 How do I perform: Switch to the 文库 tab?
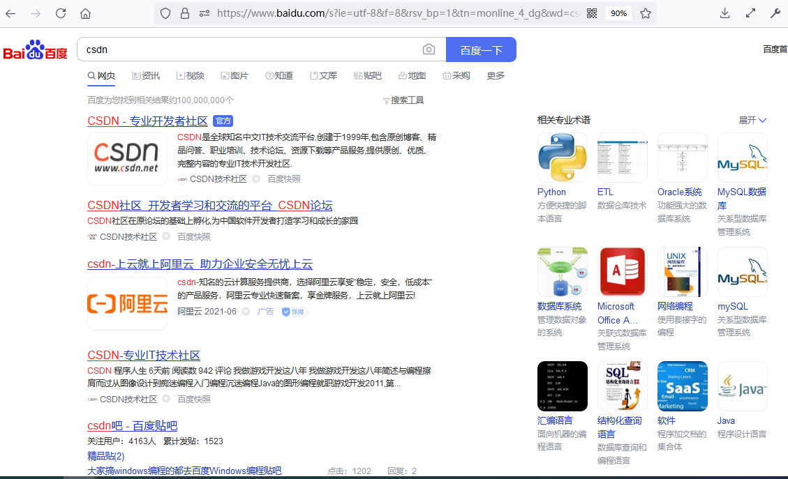(323, 76)
